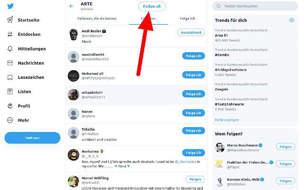Open Profil person icon

pos(10,106)
